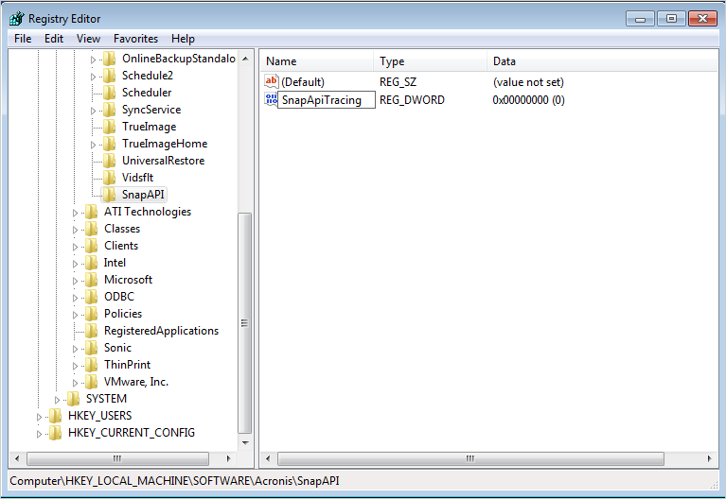Click tree pane horizontal scroll right arrow

coord(228,458)
